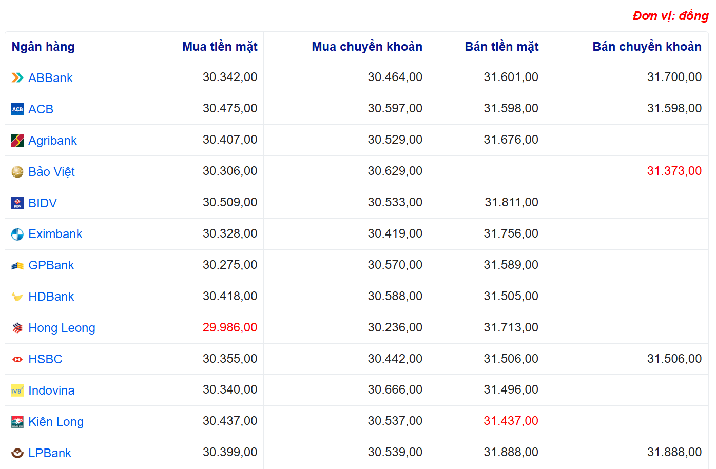Click the HSBC logo icon

point(17,360)
